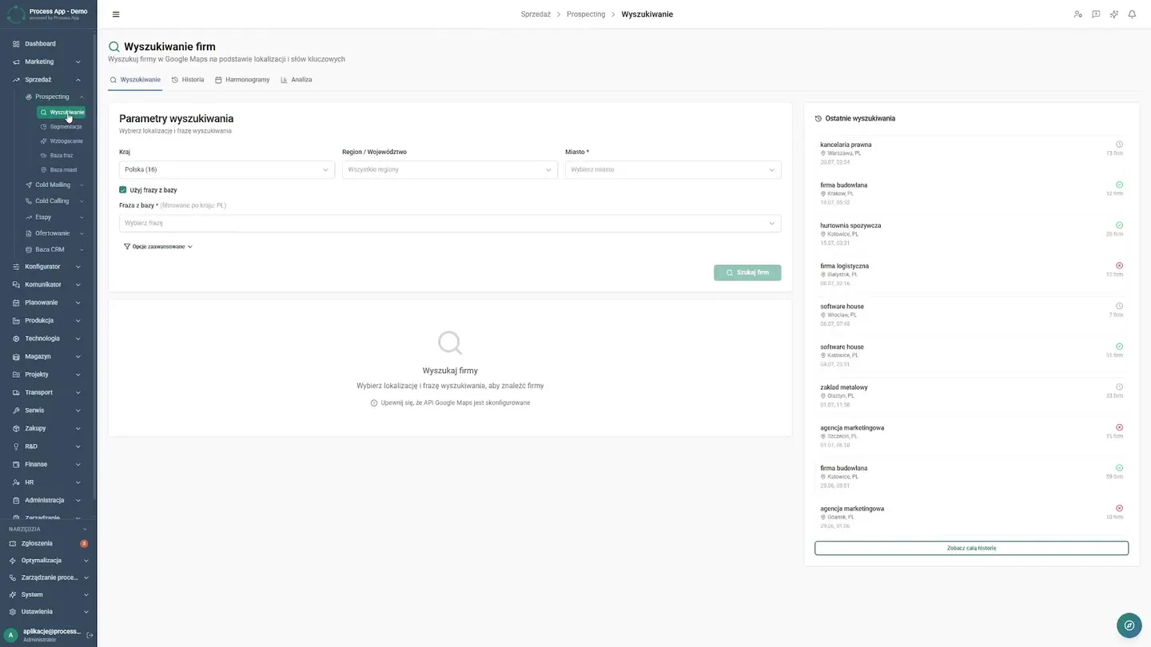
Task: Expand the Etapy submenu
Action: pyautogui.click(x=54, y=217)
